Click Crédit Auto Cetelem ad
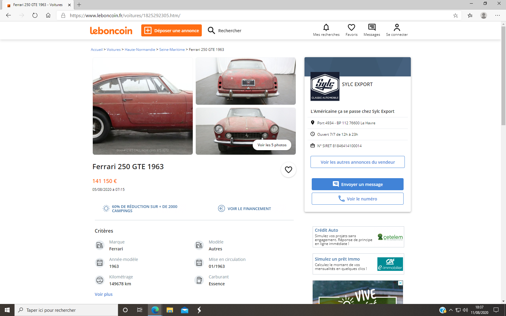506x316 pixels. [358, 237]
